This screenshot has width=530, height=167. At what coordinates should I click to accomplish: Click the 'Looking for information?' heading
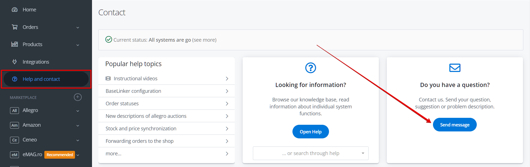tap(311, 85)
